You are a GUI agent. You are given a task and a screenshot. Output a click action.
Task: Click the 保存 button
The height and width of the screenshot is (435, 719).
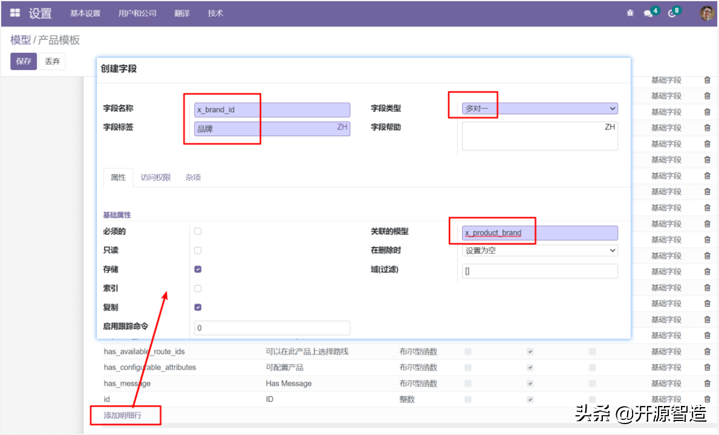pos(24,62)
